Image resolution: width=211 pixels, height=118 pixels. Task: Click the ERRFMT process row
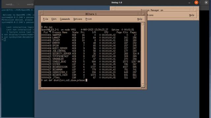(89, 43)
